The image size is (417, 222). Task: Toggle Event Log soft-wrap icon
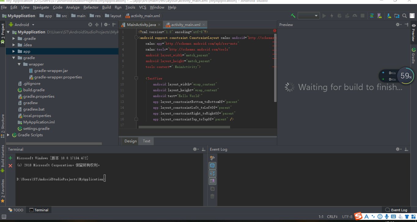(x=212, y=173)
